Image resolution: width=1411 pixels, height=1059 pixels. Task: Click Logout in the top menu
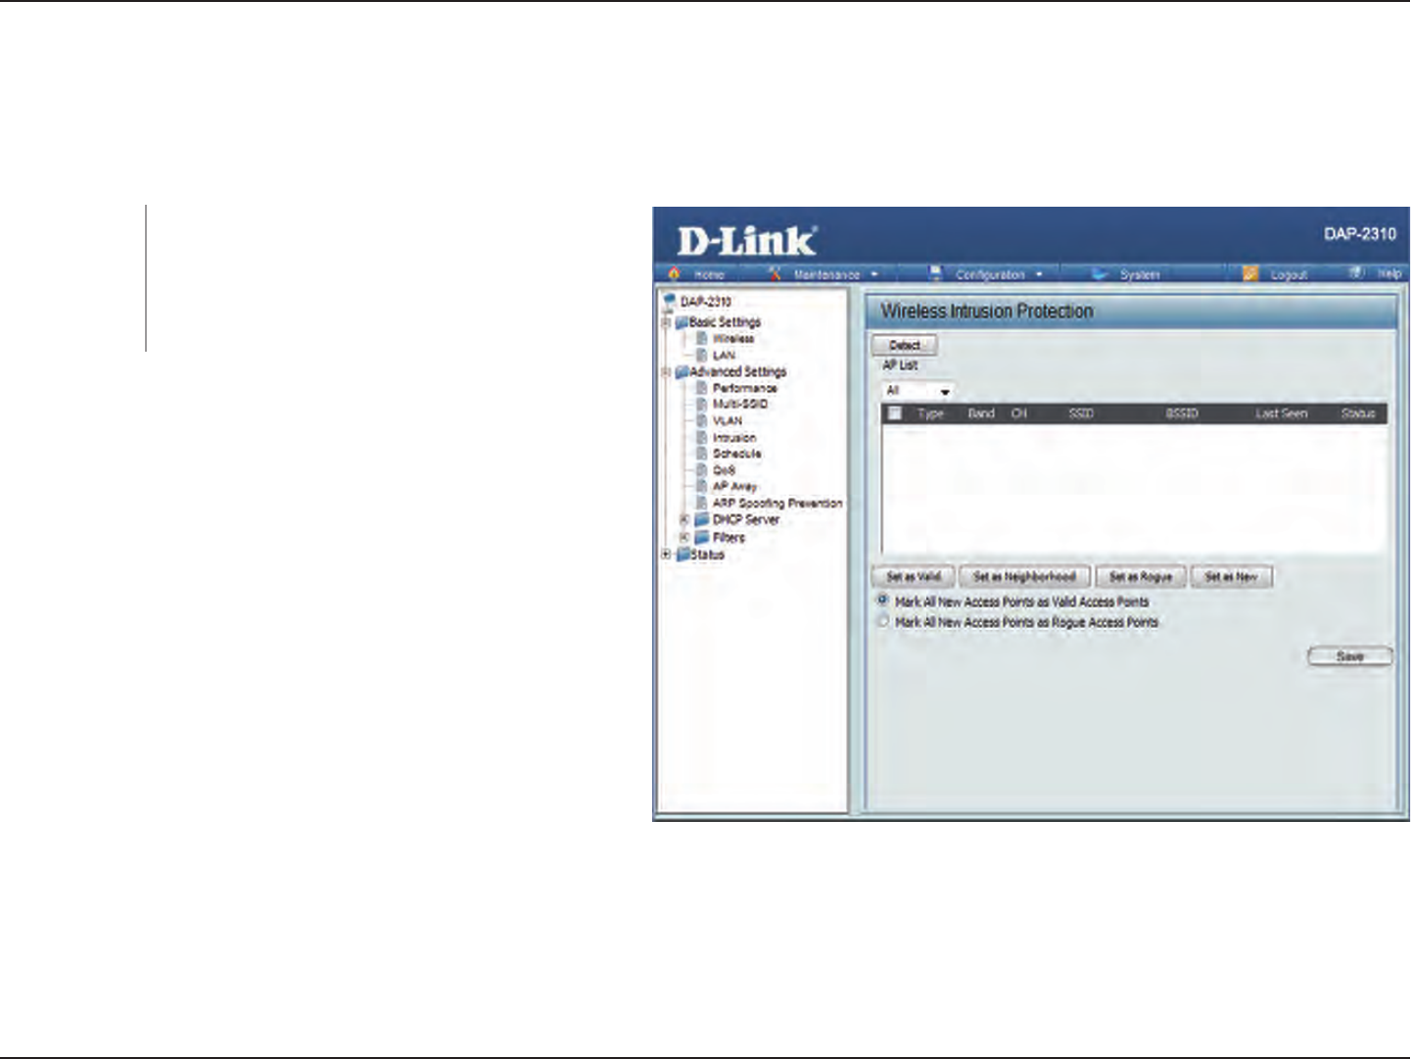click(x=1289, y=275)
